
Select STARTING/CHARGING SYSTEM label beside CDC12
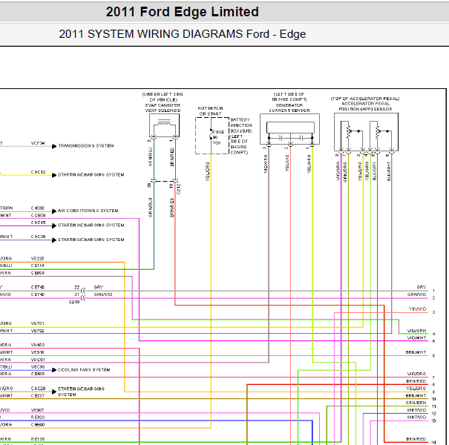click(x=91, y=175)
